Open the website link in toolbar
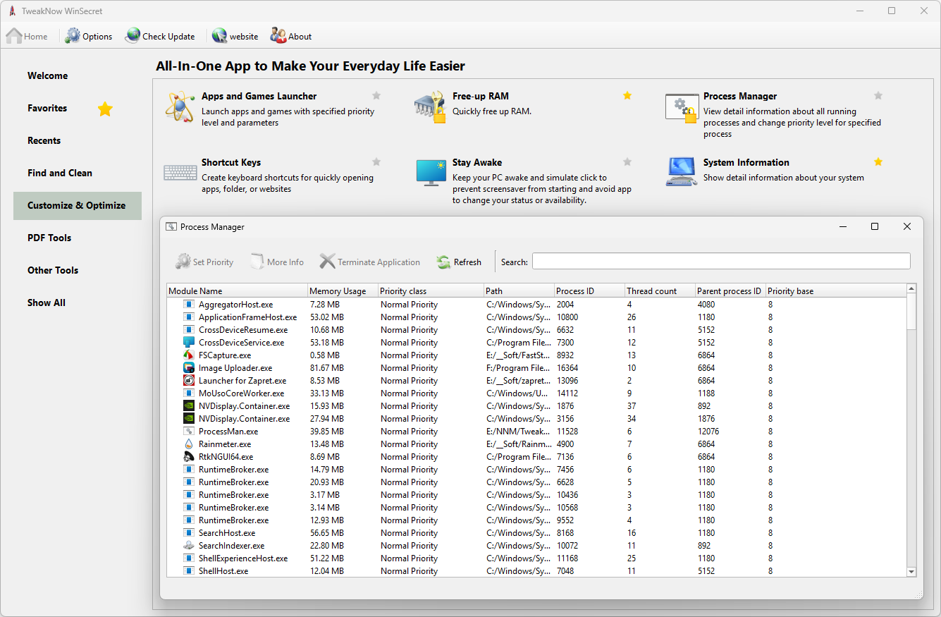941x617 pixels. (x=235, y=36)
